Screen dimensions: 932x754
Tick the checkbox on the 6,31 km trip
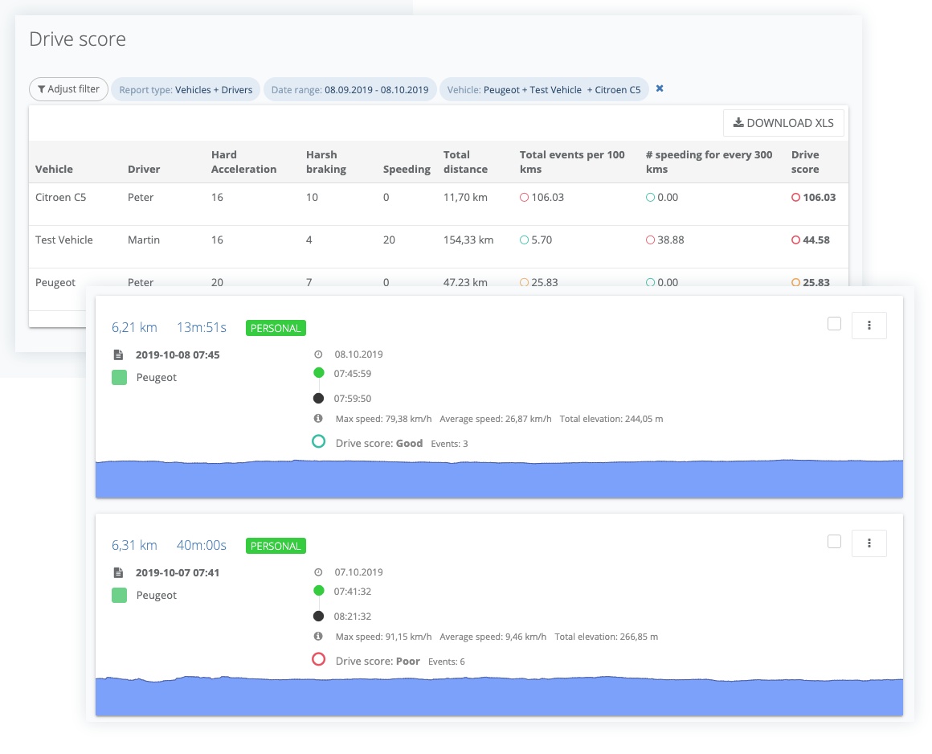pos(834,541)
